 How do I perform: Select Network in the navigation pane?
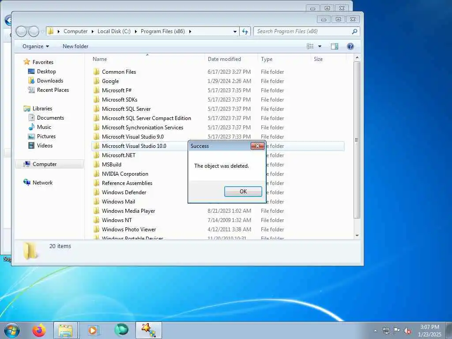tap(42, 182)
